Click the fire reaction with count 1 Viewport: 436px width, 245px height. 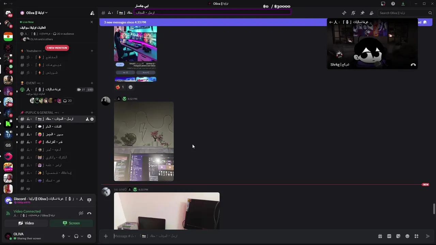point(120,87)
